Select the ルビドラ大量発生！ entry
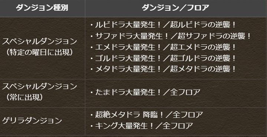 point(128,25)
